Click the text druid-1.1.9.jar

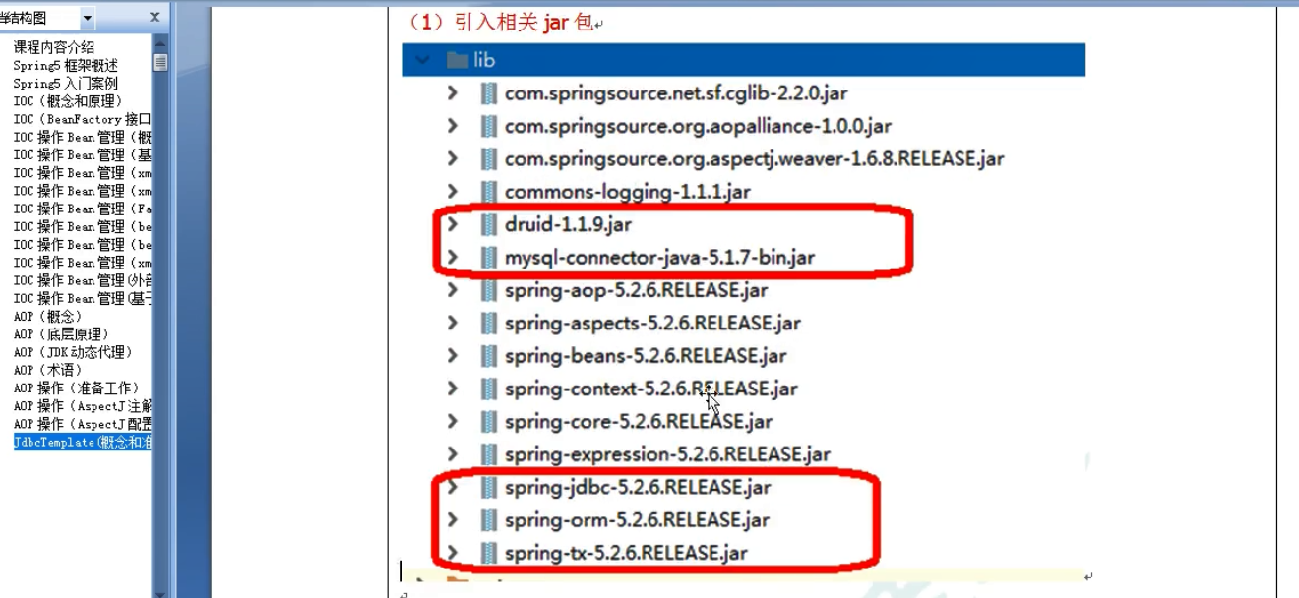568,224
